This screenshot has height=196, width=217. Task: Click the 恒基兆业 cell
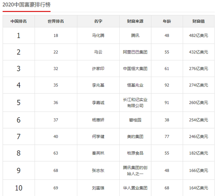135,85
